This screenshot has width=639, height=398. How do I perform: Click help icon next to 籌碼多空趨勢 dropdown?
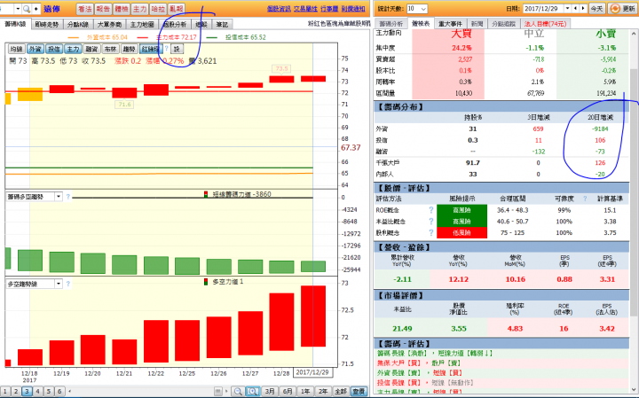point(68,197)
